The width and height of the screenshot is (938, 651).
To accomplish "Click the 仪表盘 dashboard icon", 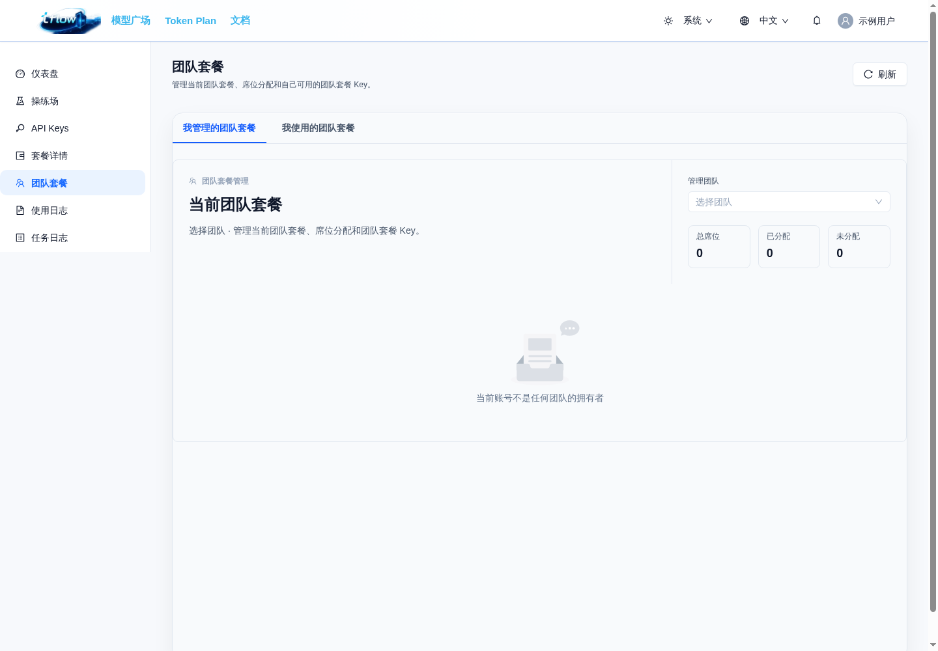I will click(20, 74).
